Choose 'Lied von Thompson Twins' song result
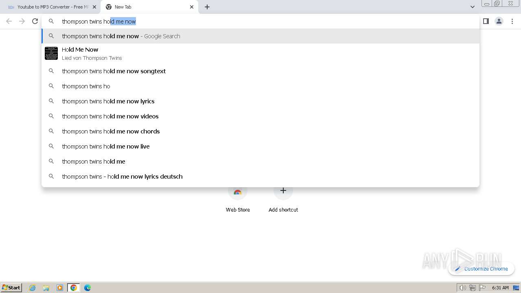This screenshot has height=293, width=521. tap(260, 53)
